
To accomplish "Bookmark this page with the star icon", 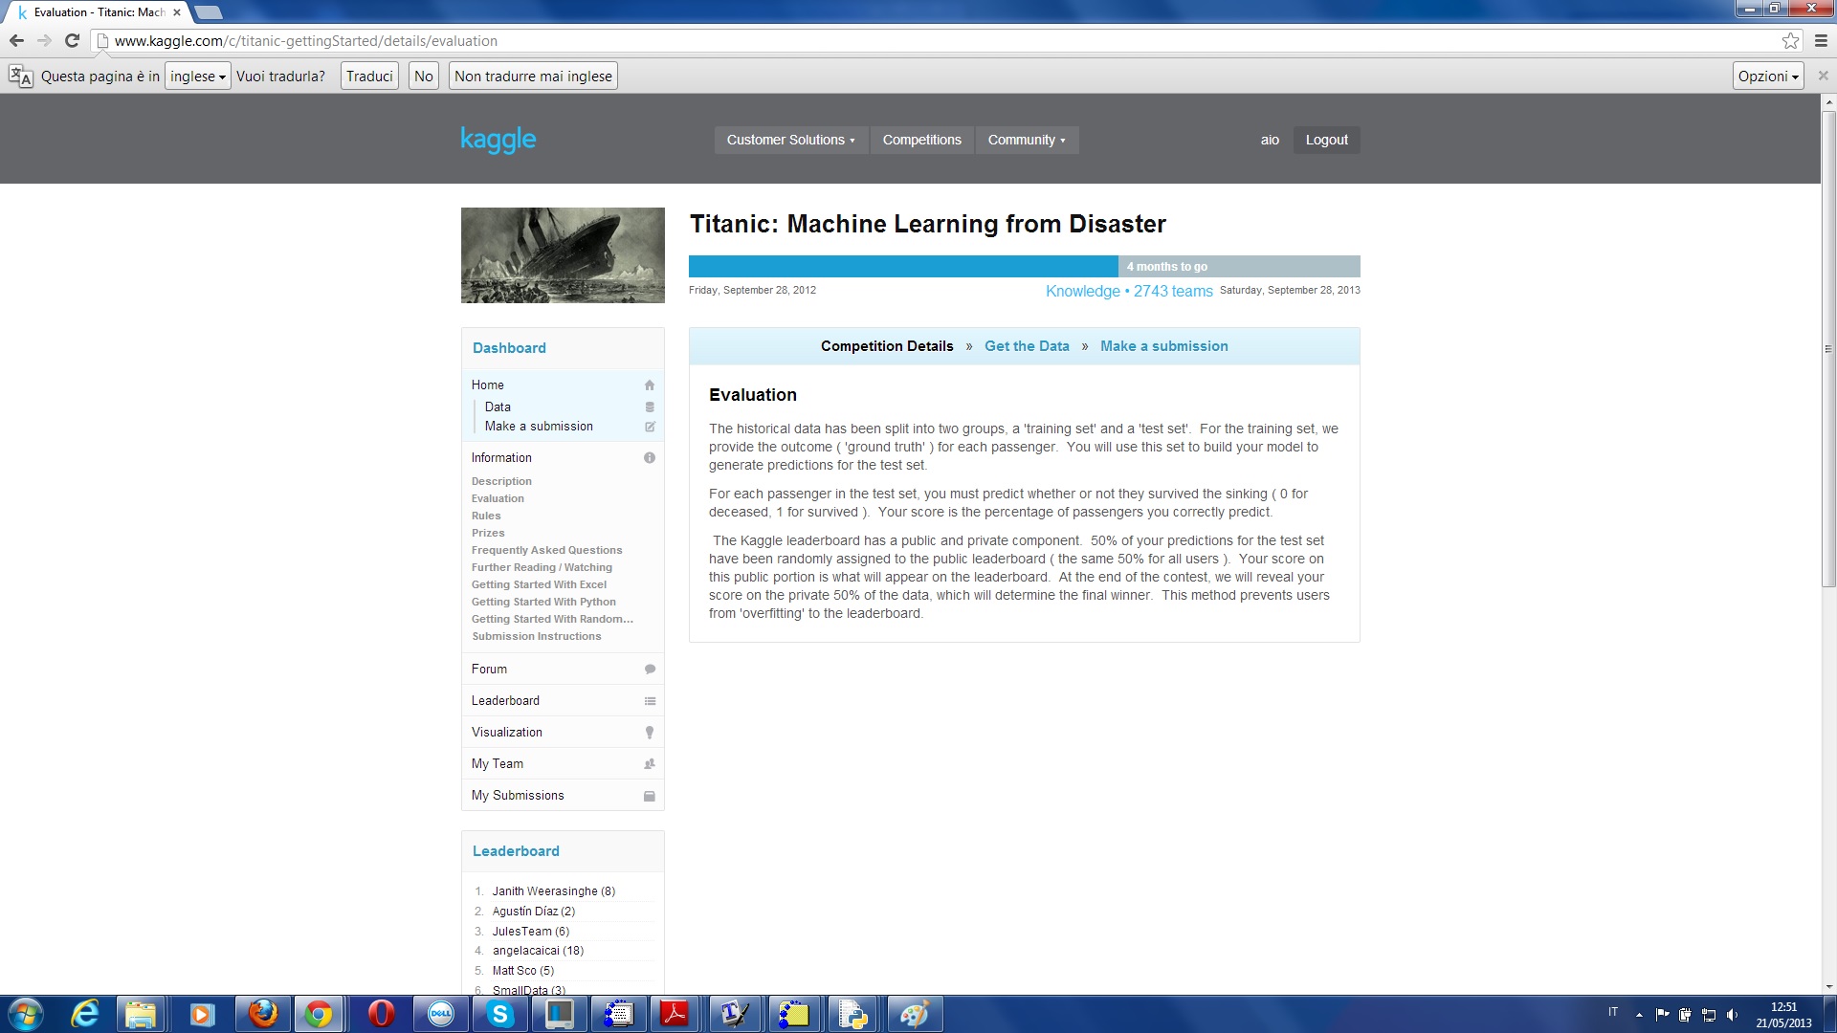I will (x=1790, y=40).
